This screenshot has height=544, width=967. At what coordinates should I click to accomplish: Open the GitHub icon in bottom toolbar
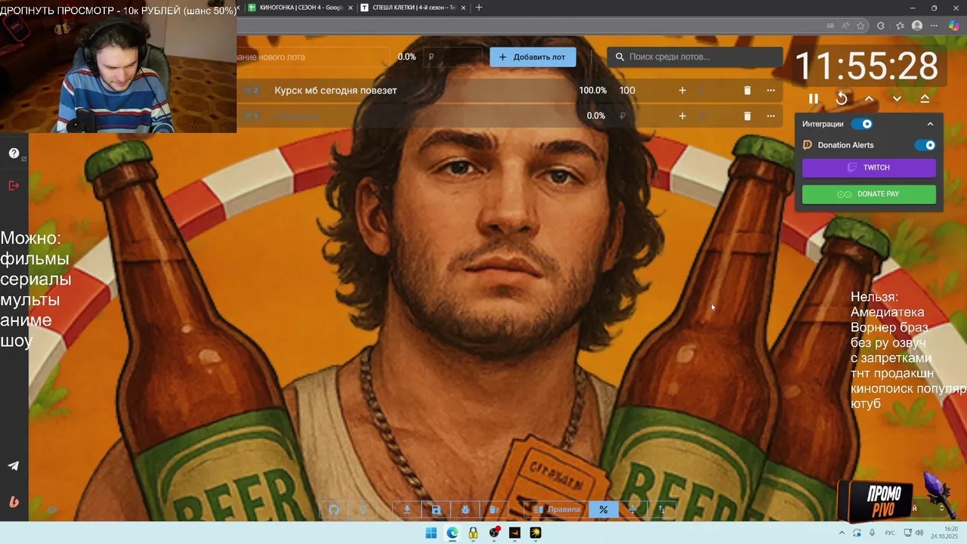[x=334, y=509]
